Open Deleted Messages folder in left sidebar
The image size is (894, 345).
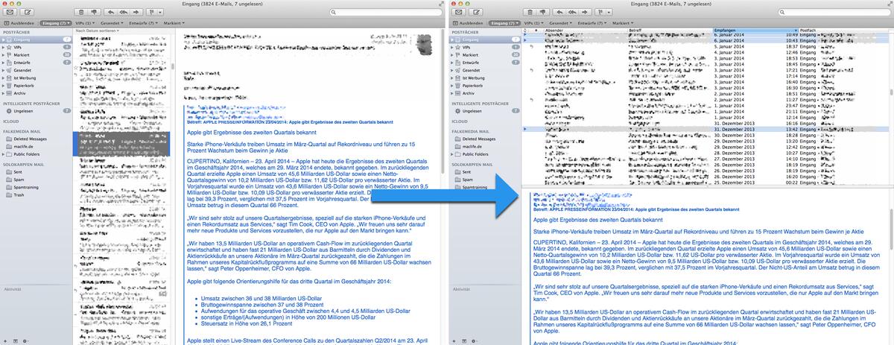point(37,139)
